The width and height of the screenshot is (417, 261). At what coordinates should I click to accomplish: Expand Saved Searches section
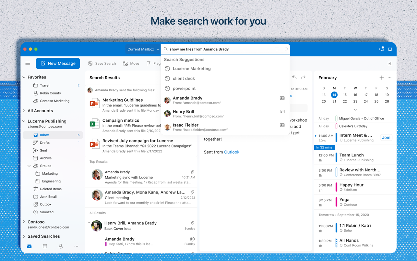24,236
